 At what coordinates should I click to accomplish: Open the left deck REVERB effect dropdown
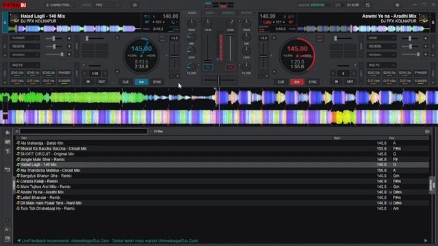pyautogui.click(x=25, y=46)
